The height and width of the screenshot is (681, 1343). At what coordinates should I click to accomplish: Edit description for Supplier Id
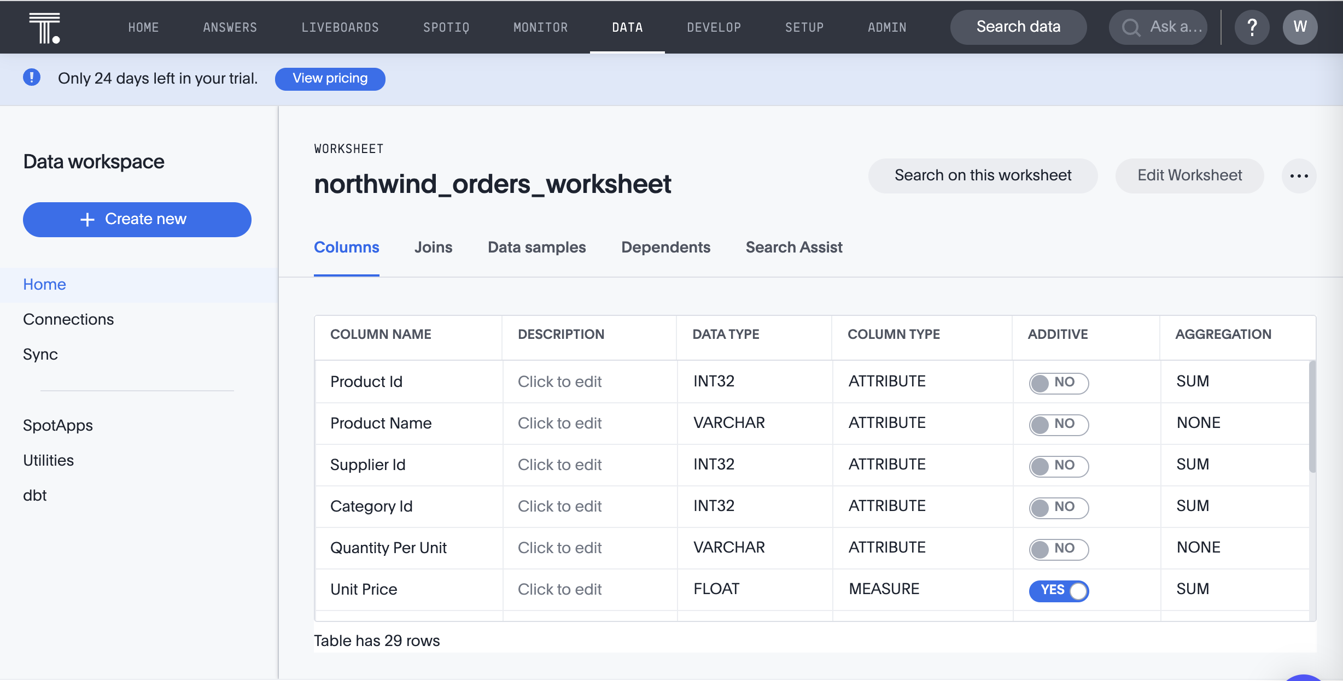559,465
